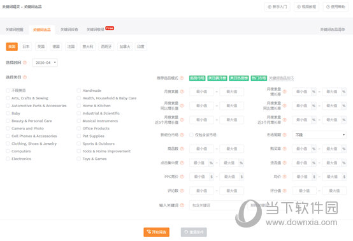Screen dimensions: 353x241
Task: Select the Handmade category checkbox
Action: (x=78, y=91)
